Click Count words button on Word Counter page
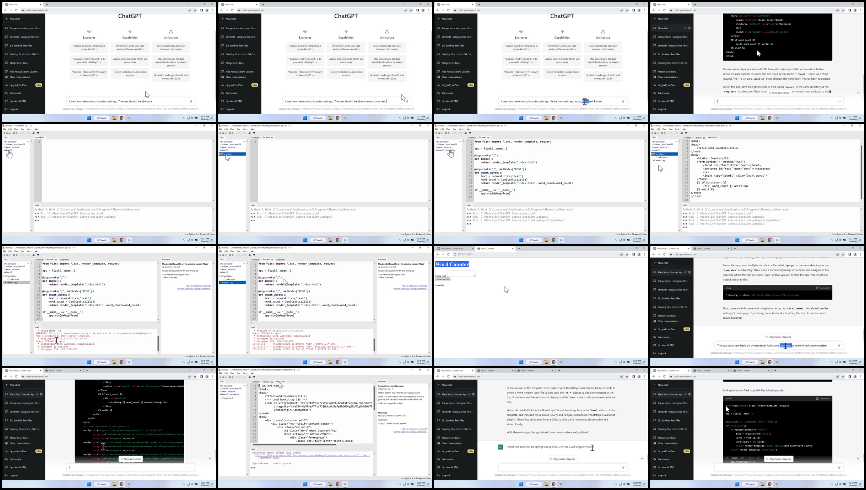The width and height of the screenshot is (866, 490). click(x=443, y=279)
